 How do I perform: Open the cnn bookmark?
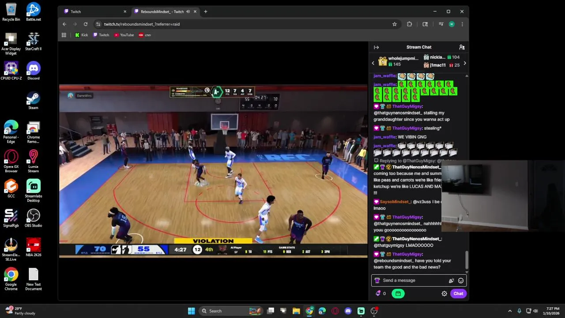tap(145, 35)
